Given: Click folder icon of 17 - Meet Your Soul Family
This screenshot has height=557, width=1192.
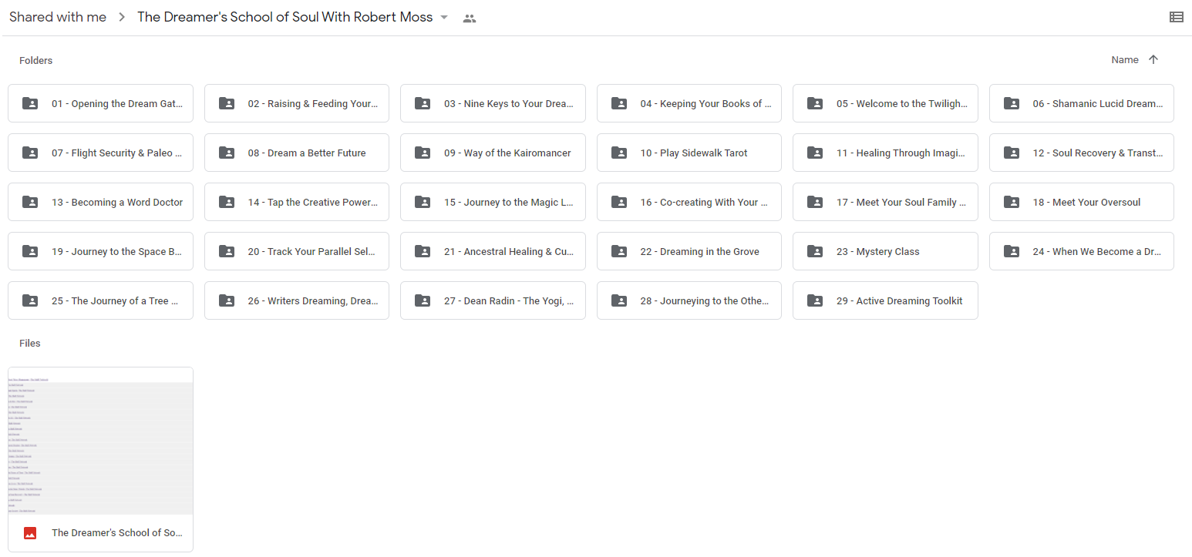Looking at the screenshot, I should (x=815, y=202).
